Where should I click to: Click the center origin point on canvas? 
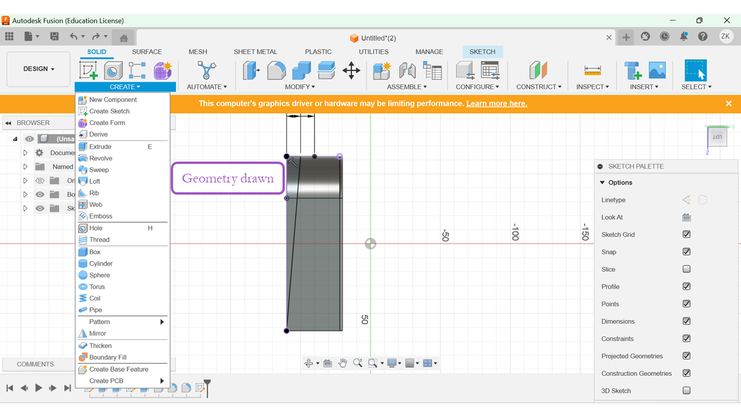pyautogui.click(x=370, y=244)
